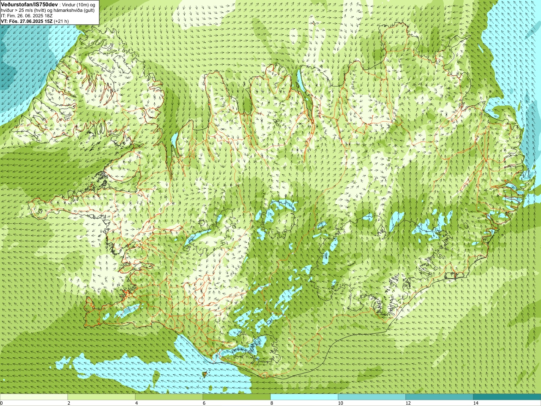The height and width of the screenshot is (406, 541).
Task: Click the dark teal above-14 legend swatch
Action: click(x=507, y=397)
